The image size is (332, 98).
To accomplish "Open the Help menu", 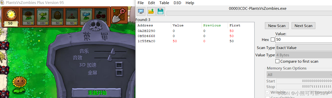I will click(190, 3).
